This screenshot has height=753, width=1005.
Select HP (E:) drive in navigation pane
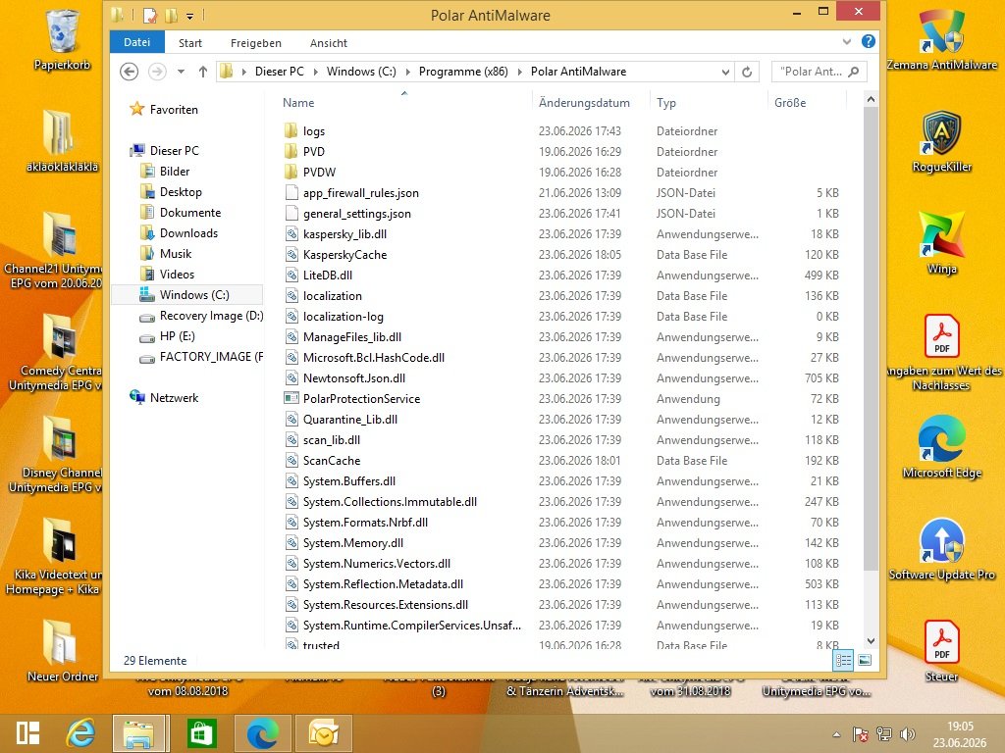[x=177, y=336]
